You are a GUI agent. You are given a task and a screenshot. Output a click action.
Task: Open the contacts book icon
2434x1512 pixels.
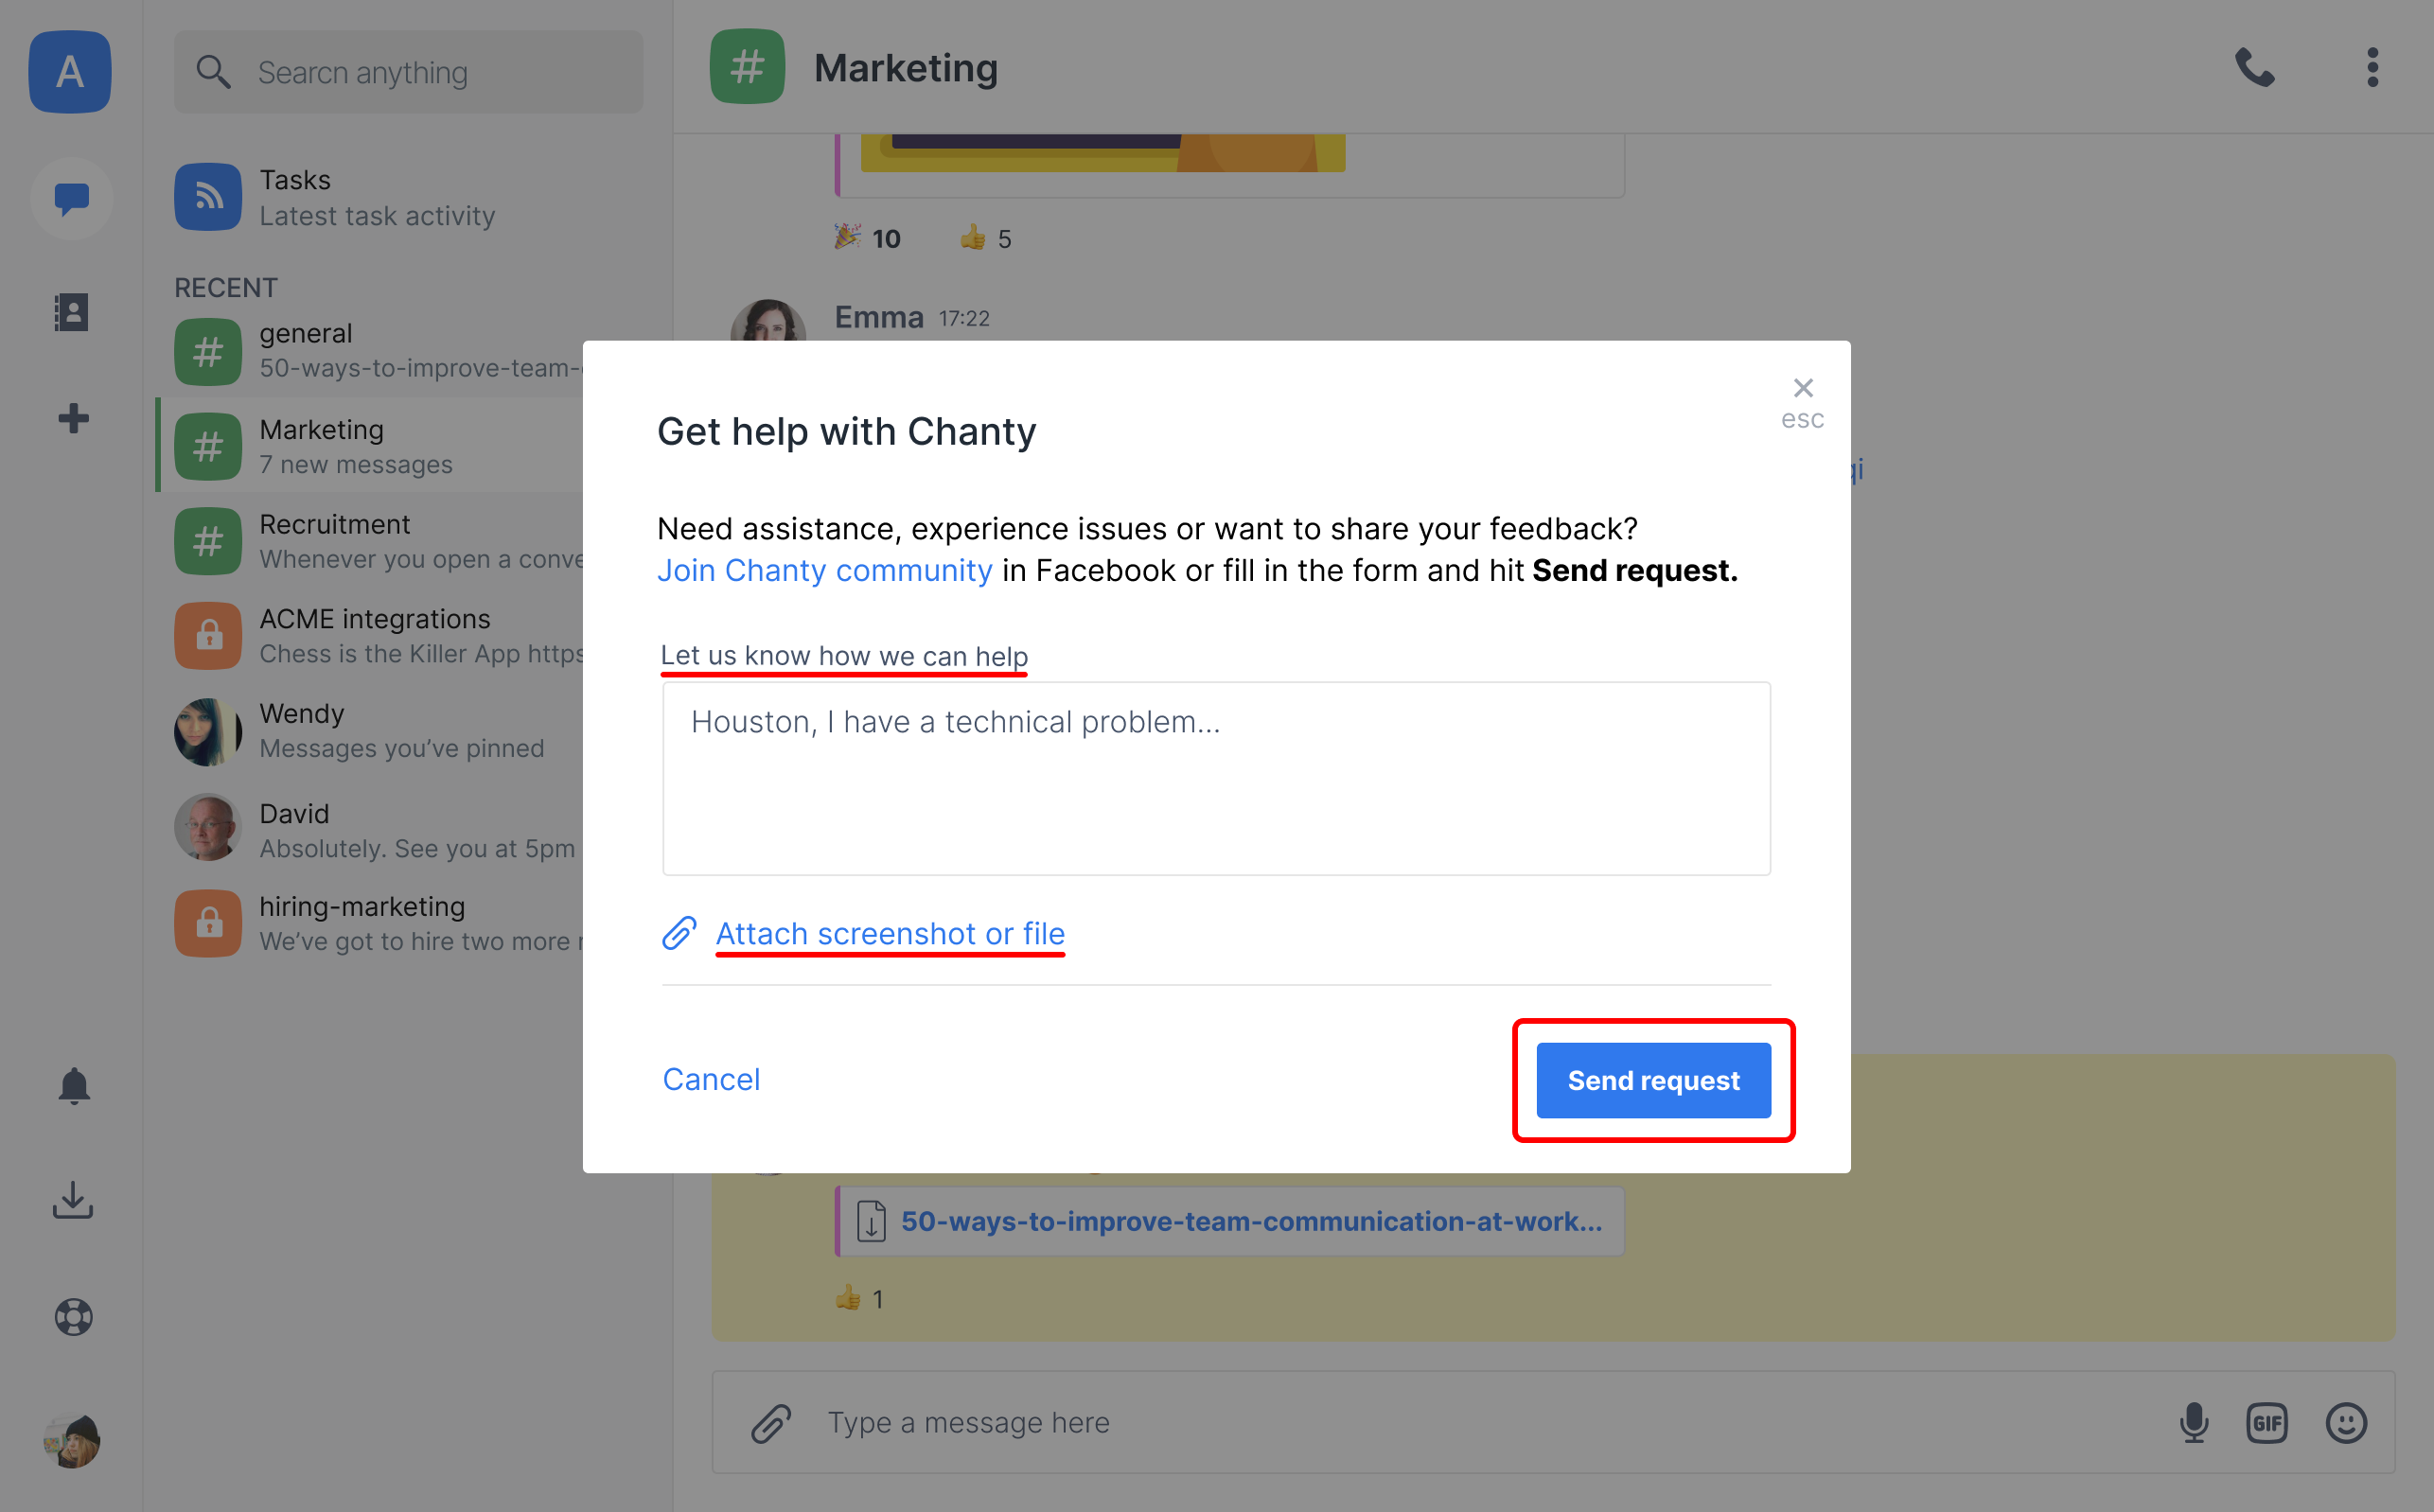click(x=72, y=313)
